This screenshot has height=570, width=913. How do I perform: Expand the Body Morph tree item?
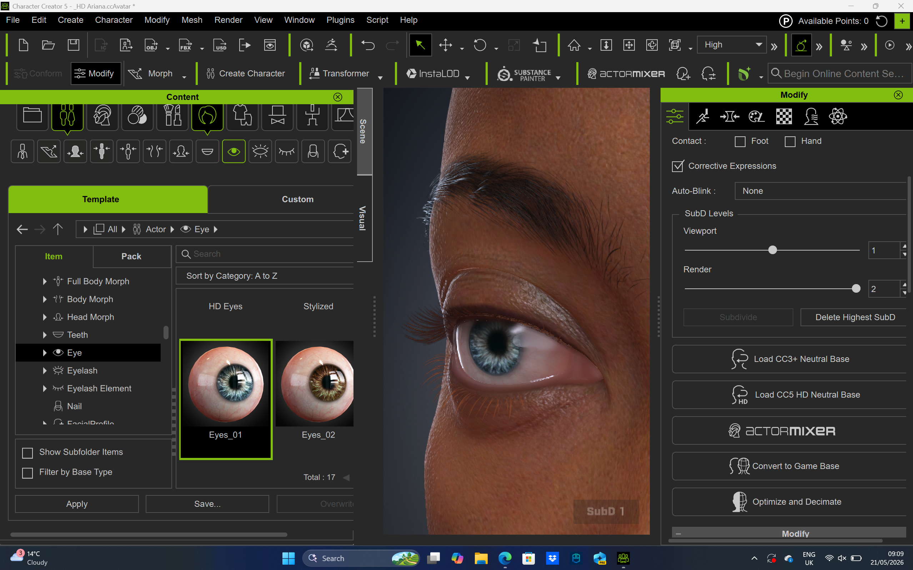[45, 299]
